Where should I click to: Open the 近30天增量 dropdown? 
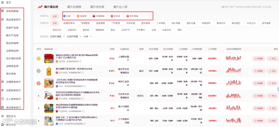tap(58, 36)
